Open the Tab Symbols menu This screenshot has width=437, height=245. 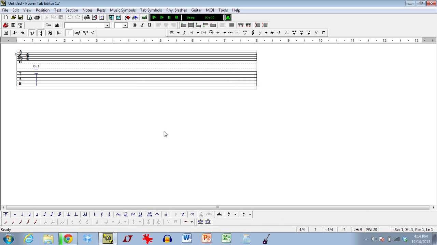[151, 10]
